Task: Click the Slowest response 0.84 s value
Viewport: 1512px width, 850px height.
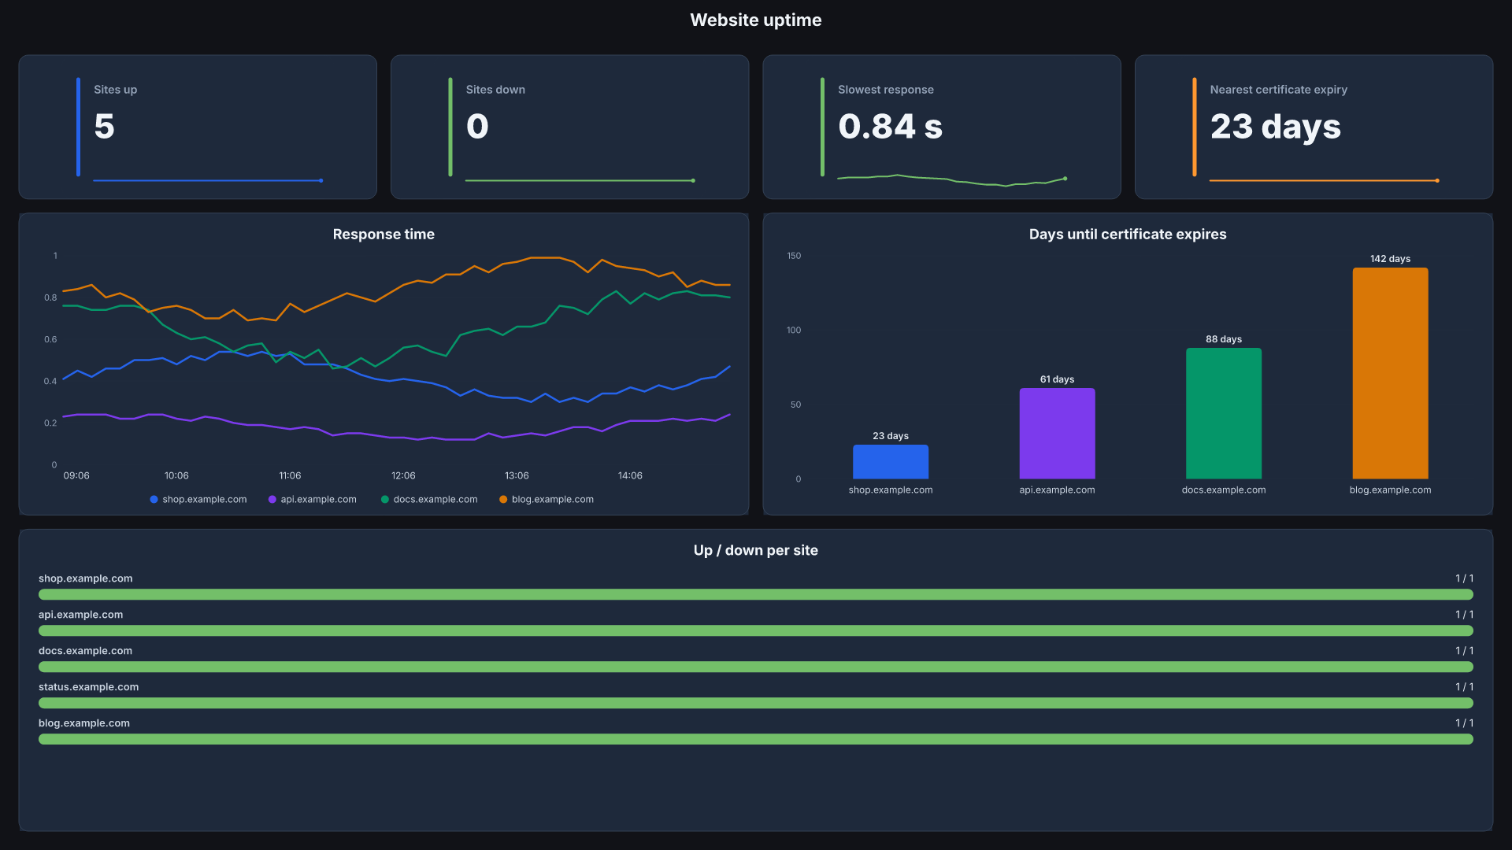Action: pyautogui.click(x=890, y=127)
